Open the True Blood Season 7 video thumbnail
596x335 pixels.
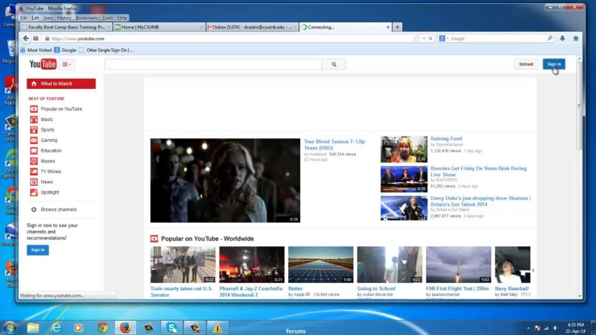225,180
